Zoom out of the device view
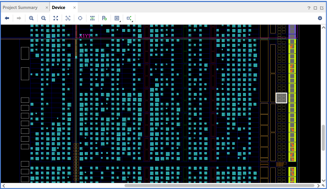Screen dimensions: 328x189 tap(43, 18)
